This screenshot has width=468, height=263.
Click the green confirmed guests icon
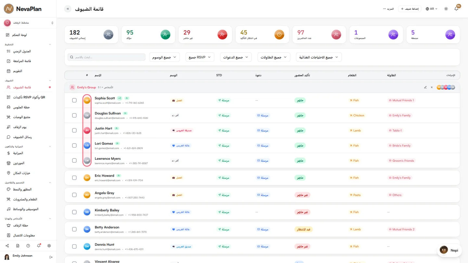[x=165, y=34]
